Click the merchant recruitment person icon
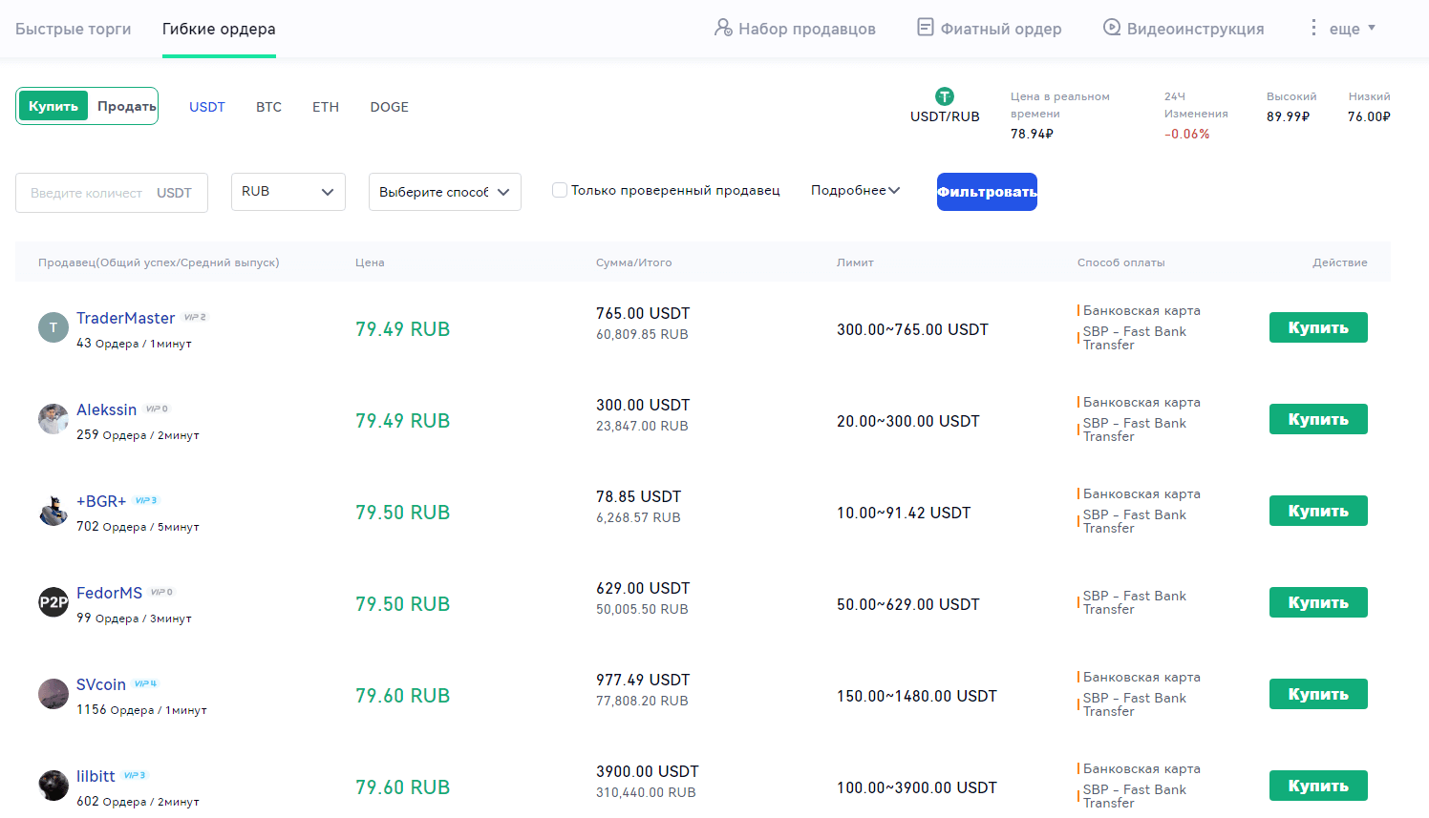1429x818 pixels. (x=723, y=28)
